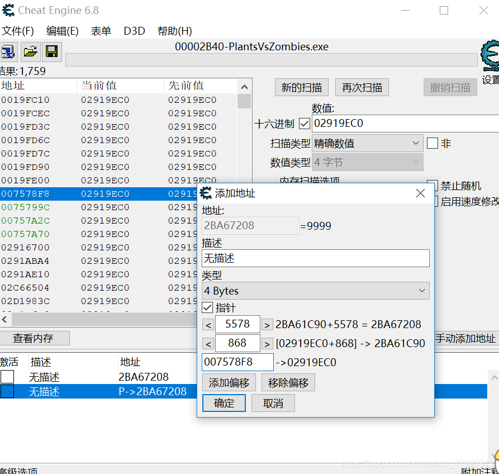Close the 添加地址 dialog
Image resolution: width=499 pixels, height=474 pixels.
420,193
